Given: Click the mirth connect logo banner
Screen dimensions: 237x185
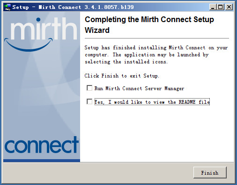Looking at the screenshot, I should click(x=42, y=87).
